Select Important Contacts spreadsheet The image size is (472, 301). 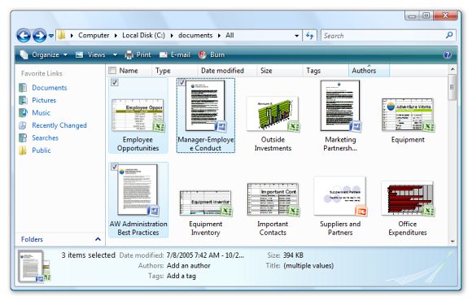(x=273, y=209)
